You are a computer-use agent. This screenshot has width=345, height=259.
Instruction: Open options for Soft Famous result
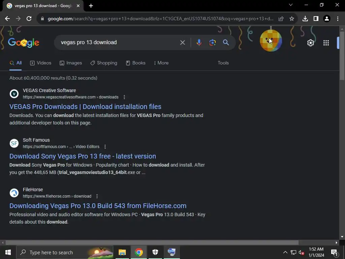click(105, 147)
